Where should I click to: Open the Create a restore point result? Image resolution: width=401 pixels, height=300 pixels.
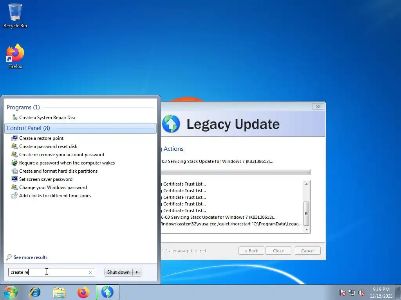coord(41,138)
